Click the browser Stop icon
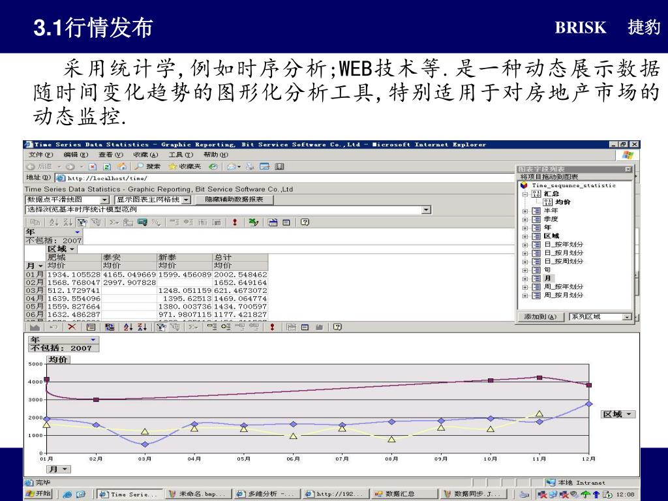This screenshot has width=668, height=501. pyautogui.click(x=93, y=166)
